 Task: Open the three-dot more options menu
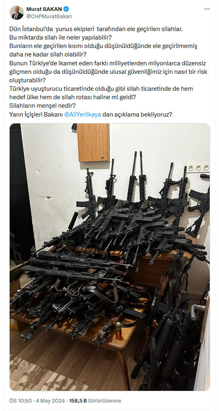pos(207,9)
